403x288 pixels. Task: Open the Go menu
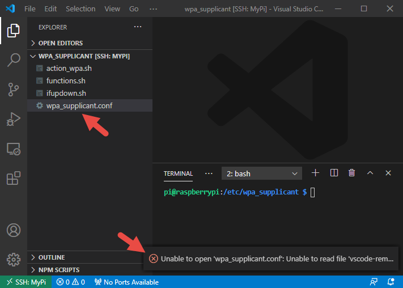[134, 9]
